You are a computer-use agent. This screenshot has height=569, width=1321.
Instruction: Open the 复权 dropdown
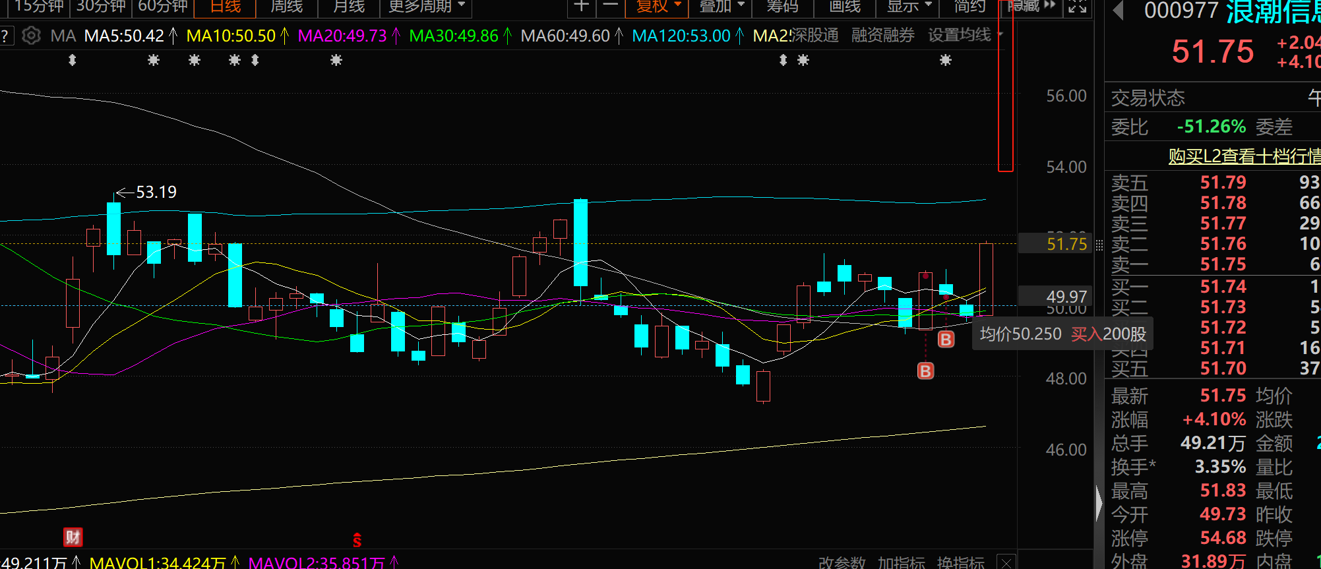pos(658,7)
